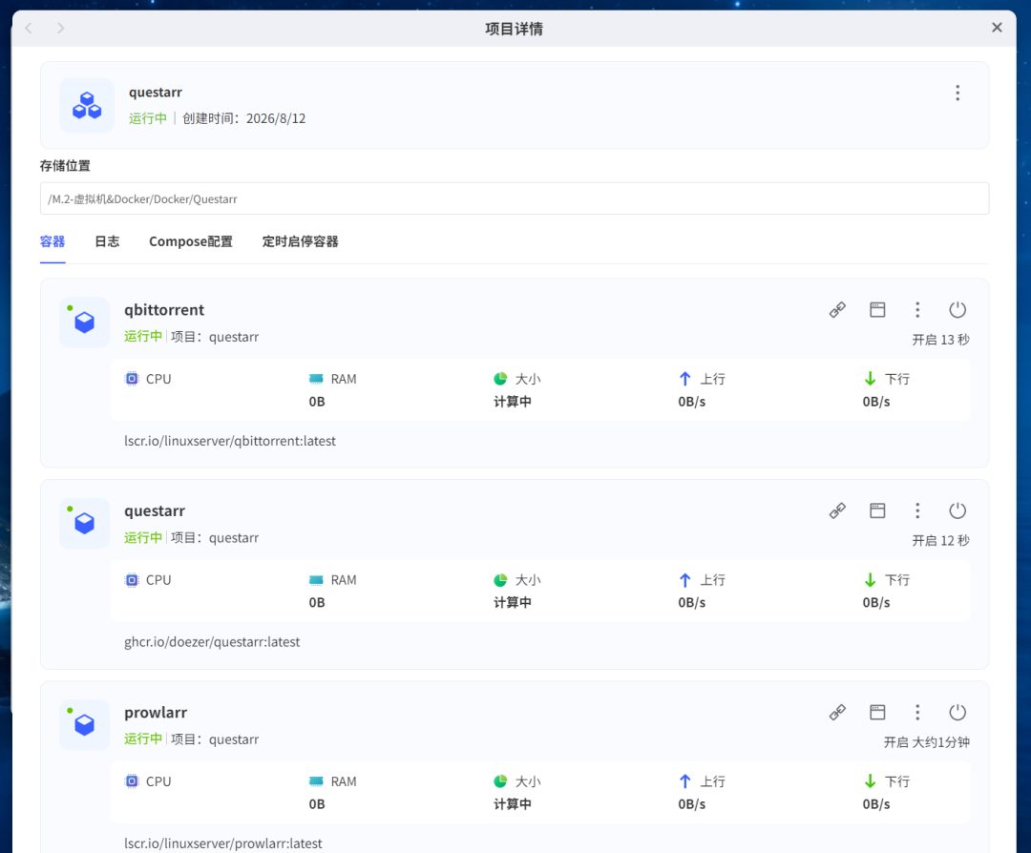Viewport: 1031px width, 853px height.
Task: Open more options for questarr container
Action: (917, 510)
